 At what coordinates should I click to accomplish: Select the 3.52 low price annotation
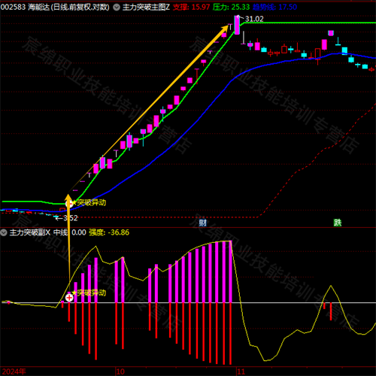[x=70, y=218]
